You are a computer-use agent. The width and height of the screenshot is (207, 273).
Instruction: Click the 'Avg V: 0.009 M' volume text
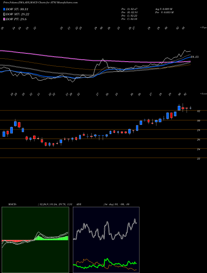click(x=164, y=9)
